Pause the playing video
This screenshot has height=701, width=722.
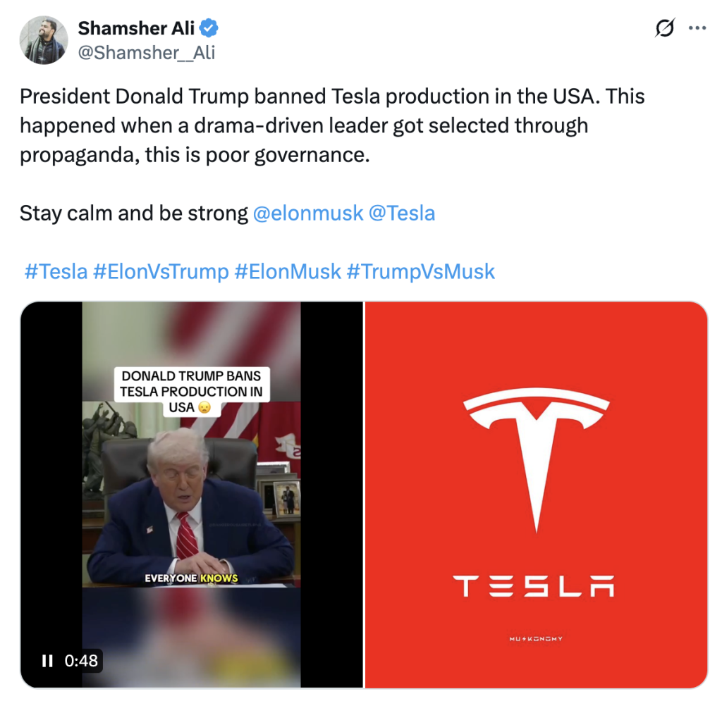pyautogui.click(x=47, y=661)
